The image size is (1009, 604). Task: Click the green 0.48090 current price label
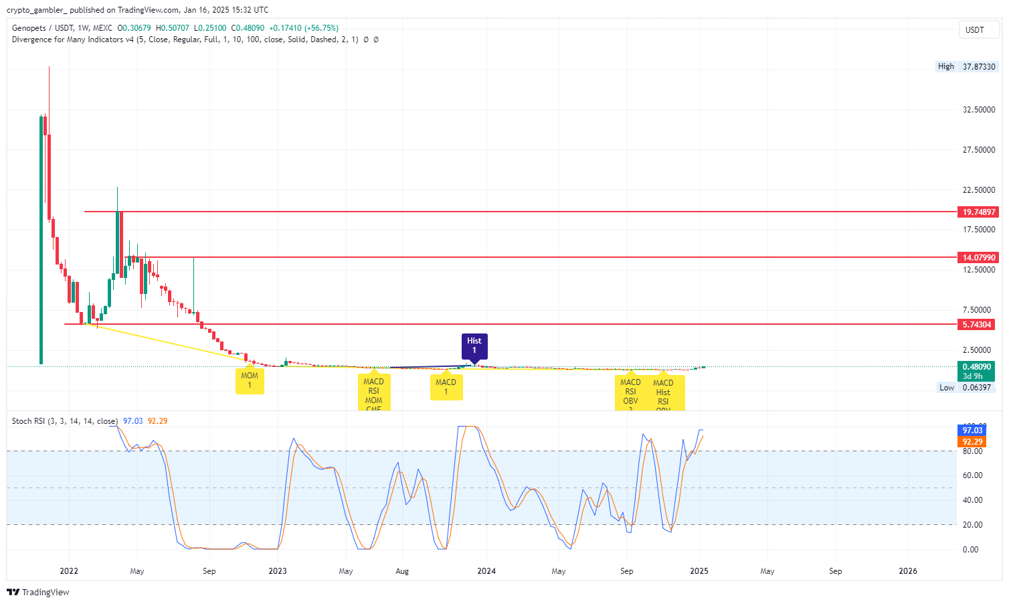976,371
